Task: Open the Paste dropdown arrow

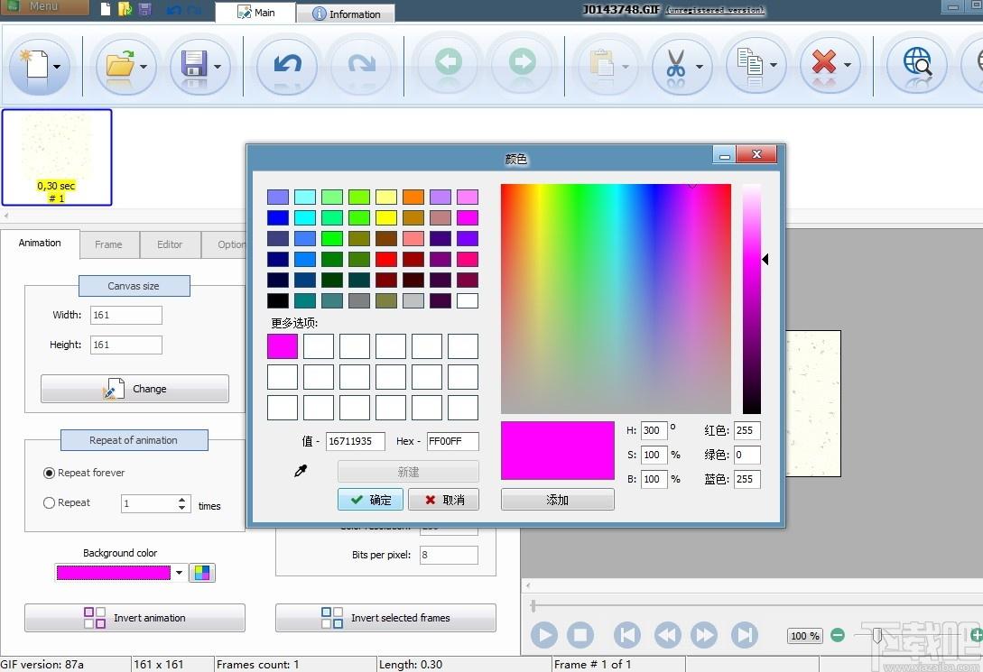Action: (x=625, y=67)
